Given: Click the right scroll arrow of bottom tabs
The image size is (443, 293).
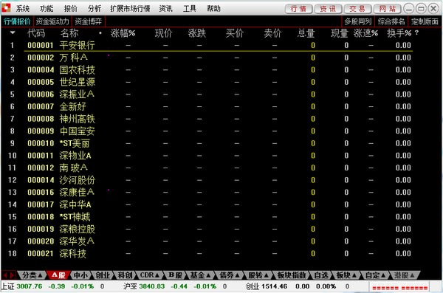Looking at the screenshot, I should [12, 275].
